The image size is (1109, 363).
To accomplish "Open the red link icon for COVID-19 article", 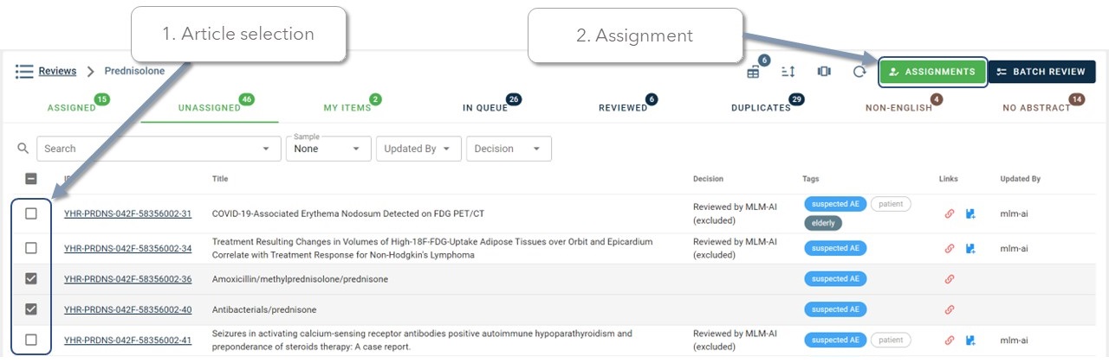I will tap(950, 213).
